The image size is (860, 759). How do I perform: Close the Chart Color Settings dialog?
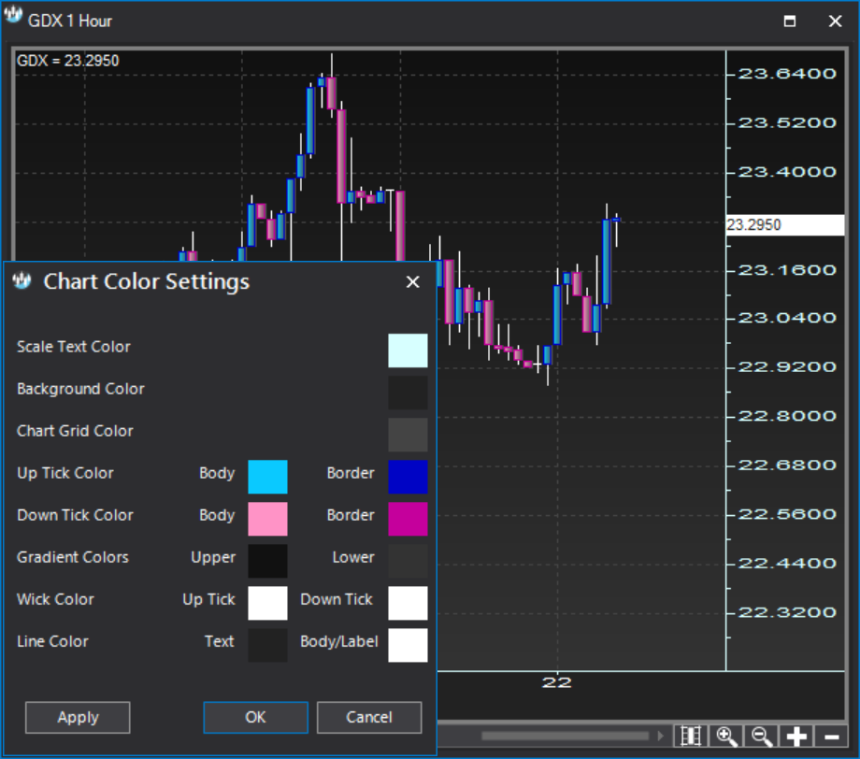pyautogui.click(x=412, y=282)
